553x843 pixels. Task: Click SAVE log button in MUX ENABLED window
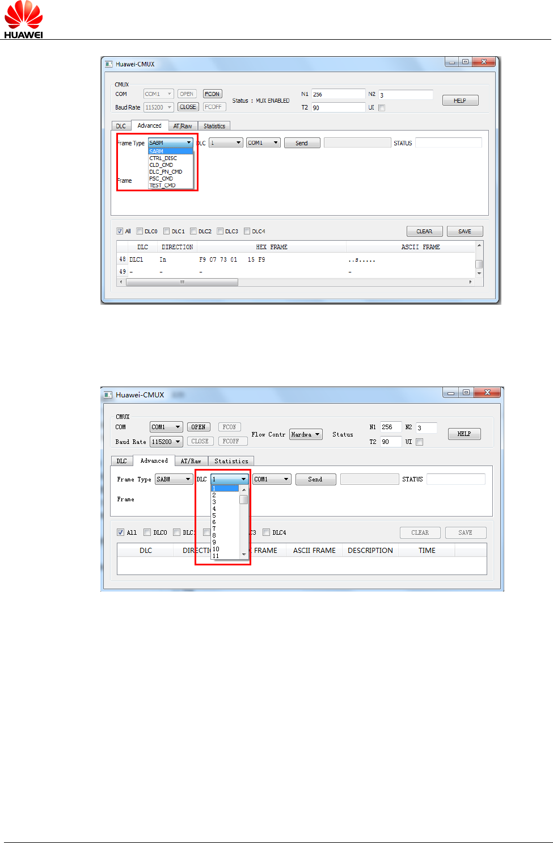(465, 231)
